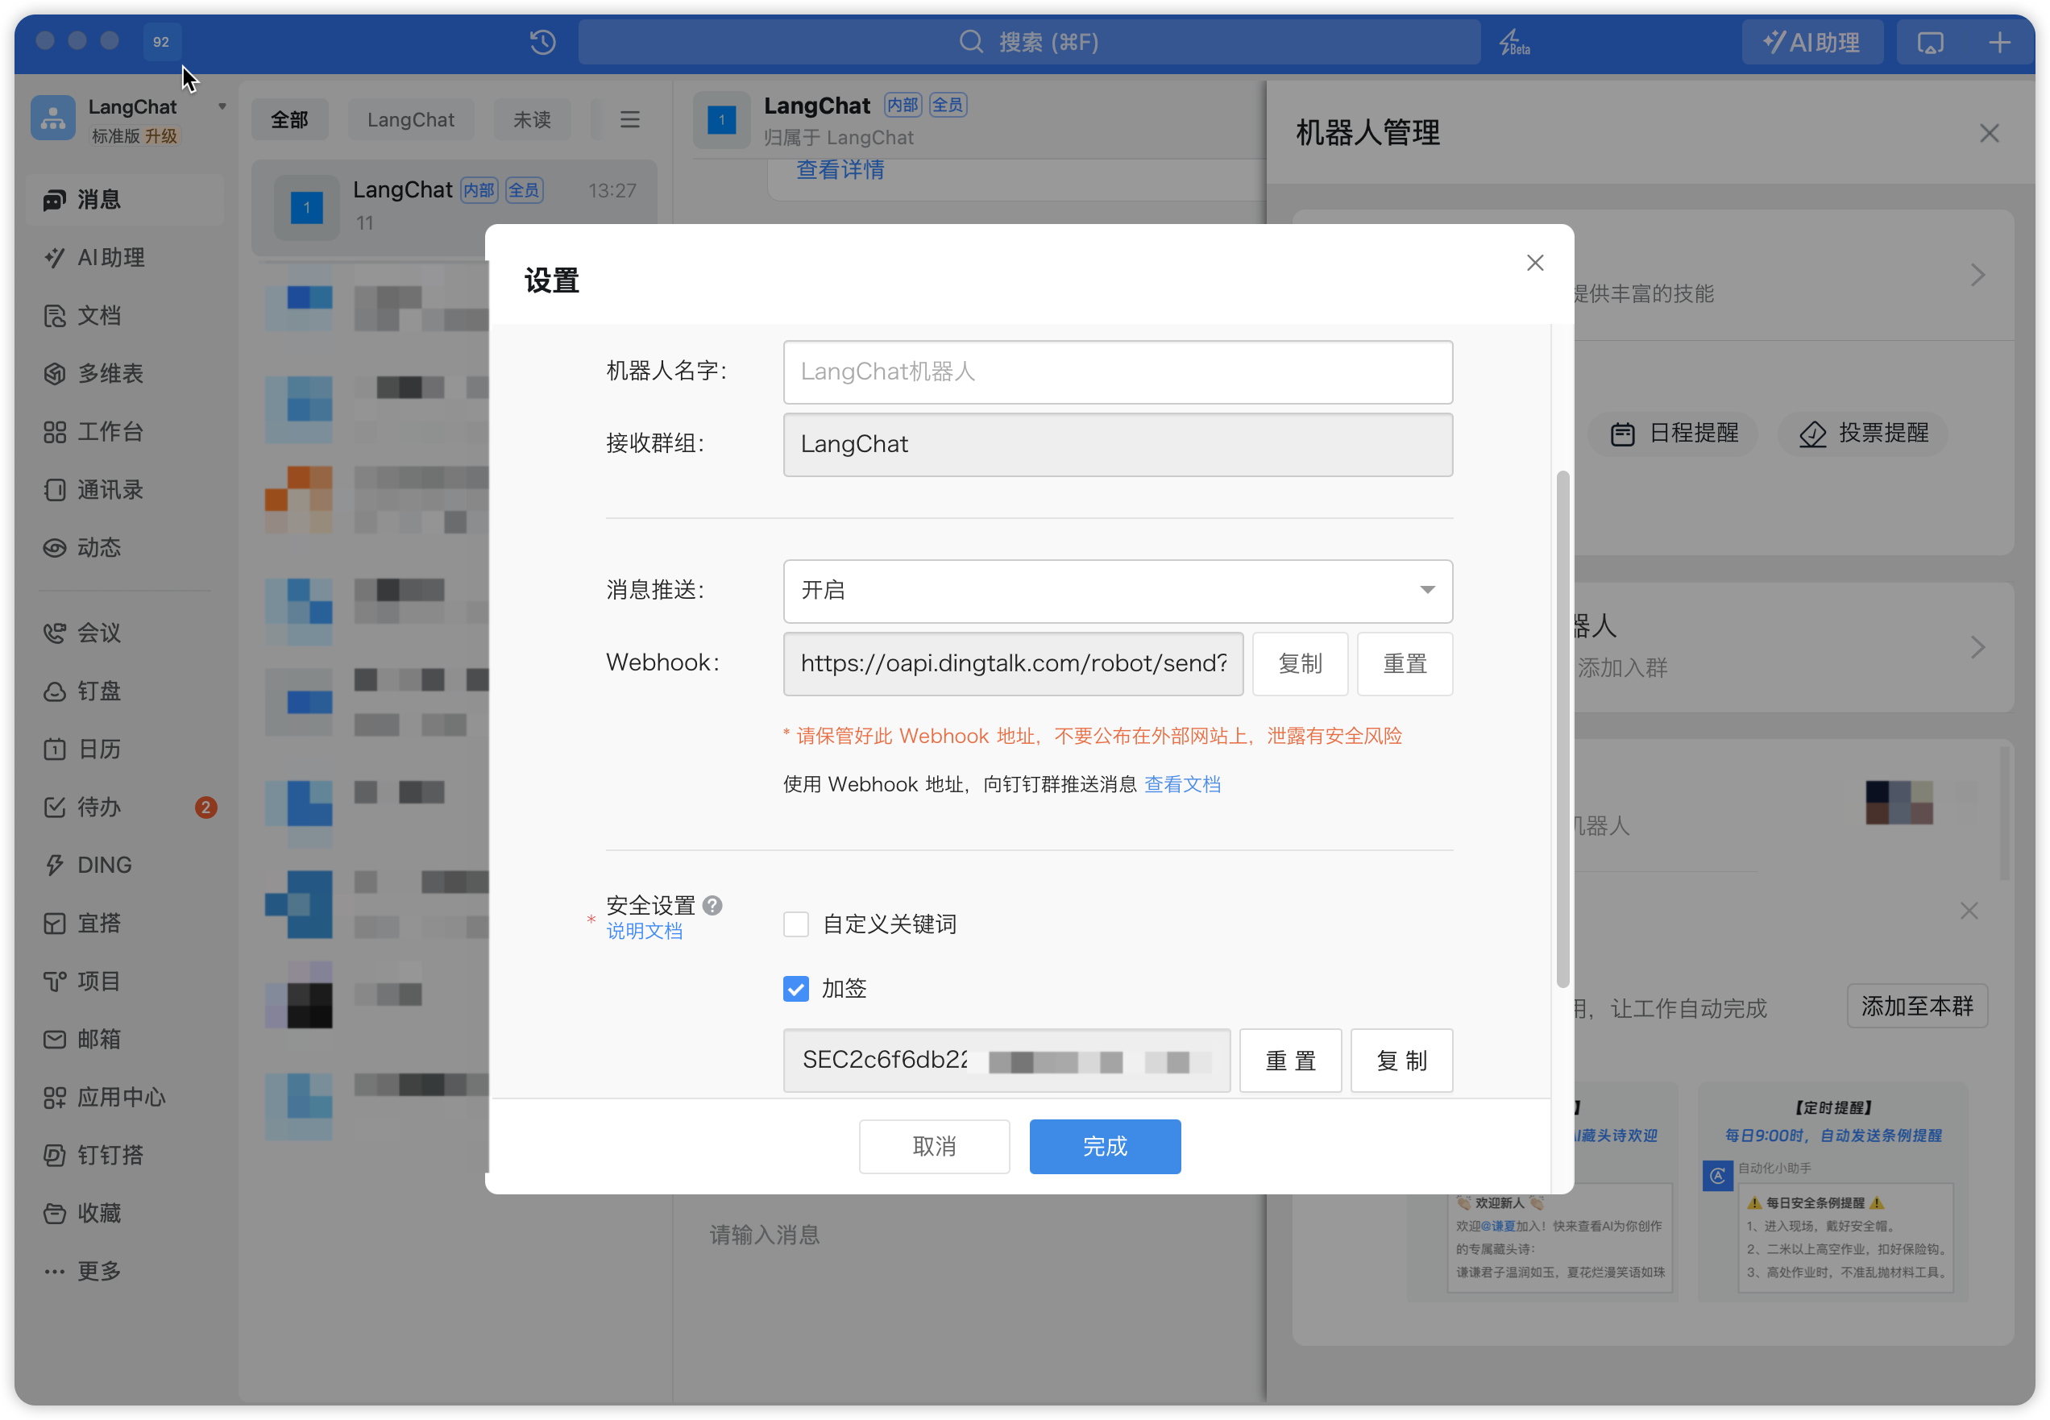This screenshot has height=1420, width=2050.
Task: Click the history clock icon
Action: point(542,42)
